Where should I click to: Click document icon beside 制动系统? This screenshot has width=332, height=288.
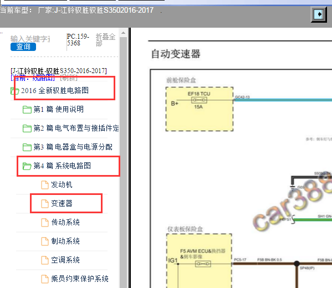[45, 241]
